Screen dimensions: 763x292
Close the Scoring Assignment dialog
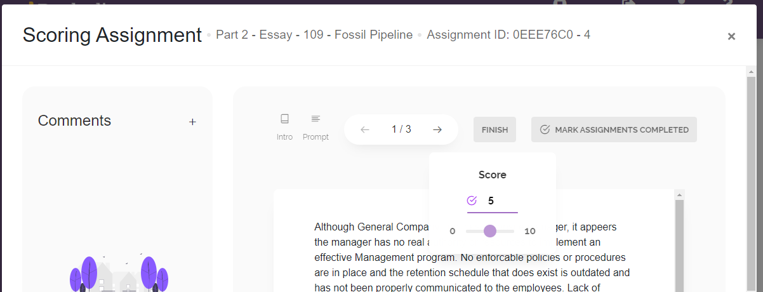tap(731, 37)
